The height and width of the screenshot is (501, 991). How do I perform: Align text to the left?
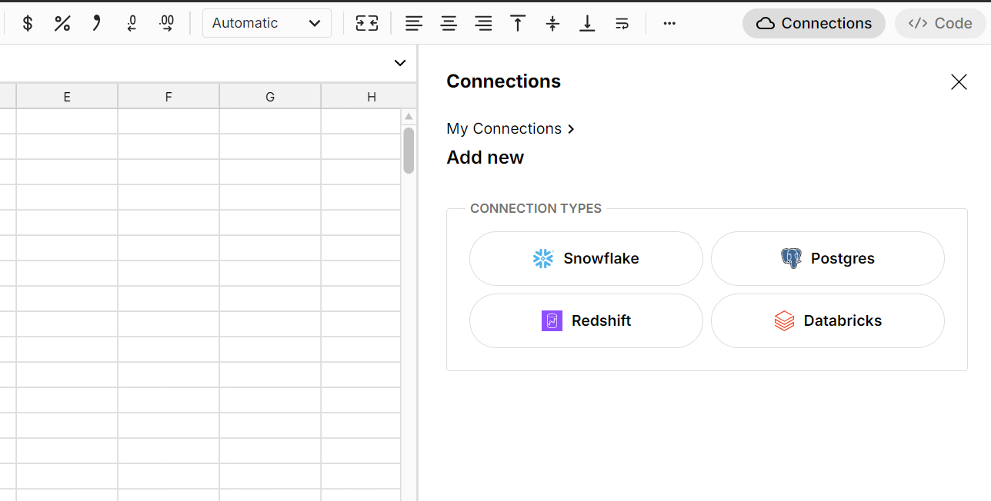[x=414, y=23]
